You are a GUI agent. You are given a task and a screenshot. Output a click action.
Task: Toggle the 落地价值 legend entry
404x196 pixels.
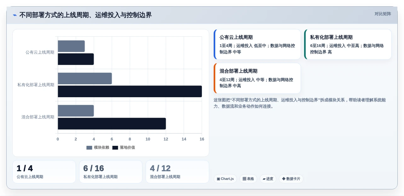[x=124, y=147]
